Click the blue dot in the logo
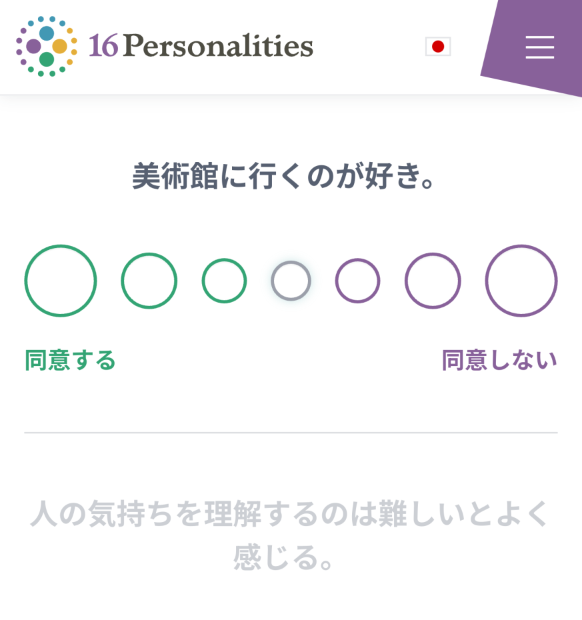Image resolution: width=582 pixels, height=620 pixels. (47, 33)
